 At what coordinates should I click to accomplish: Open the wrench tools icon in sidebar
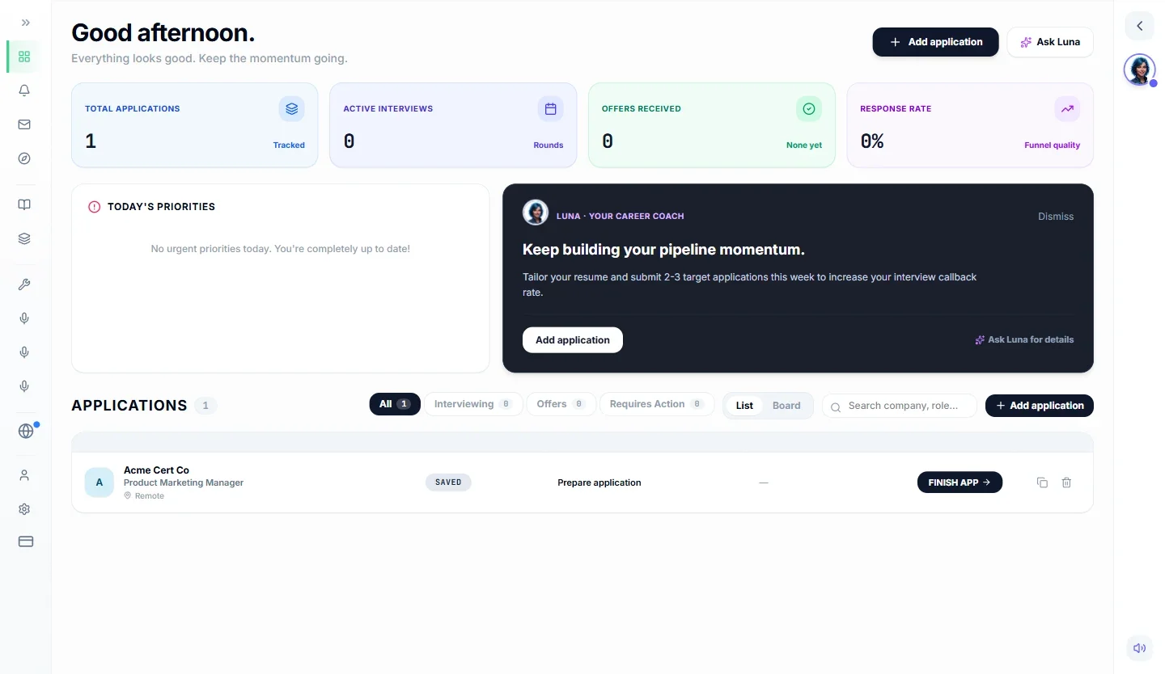[24, 284]
